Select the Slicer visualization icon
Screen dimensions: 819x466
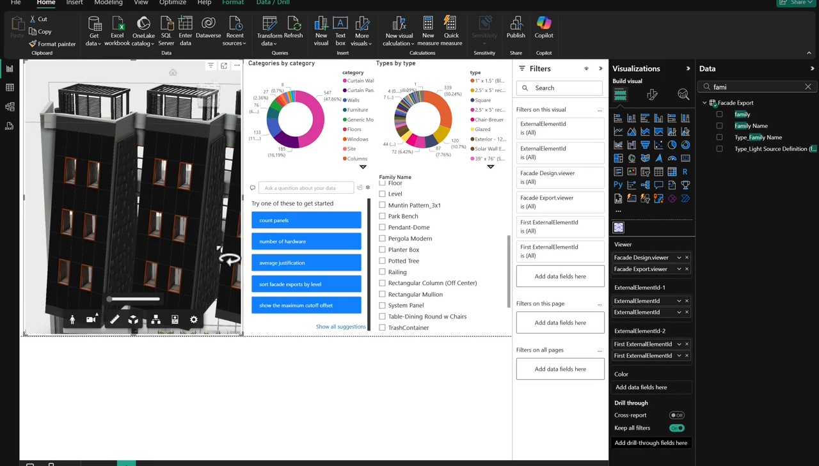click(x=645, y=171)
